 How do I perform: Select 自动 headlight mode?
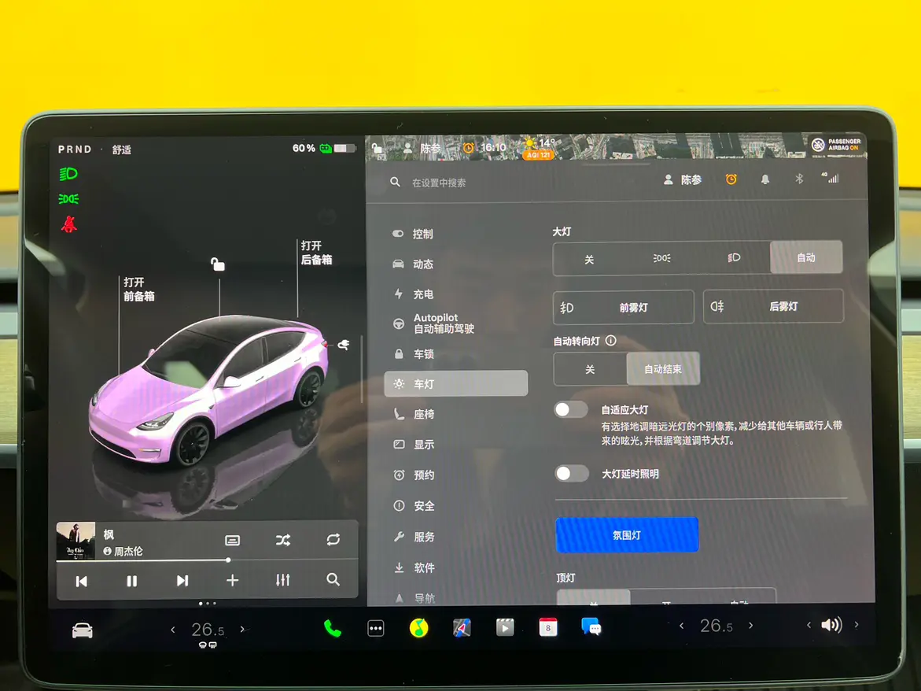805,257
